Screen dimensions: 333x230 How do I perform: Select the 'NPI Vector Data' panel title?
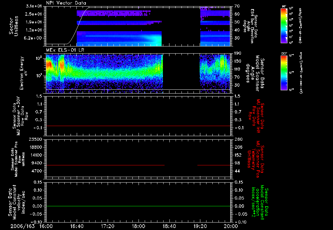(66, 3)
